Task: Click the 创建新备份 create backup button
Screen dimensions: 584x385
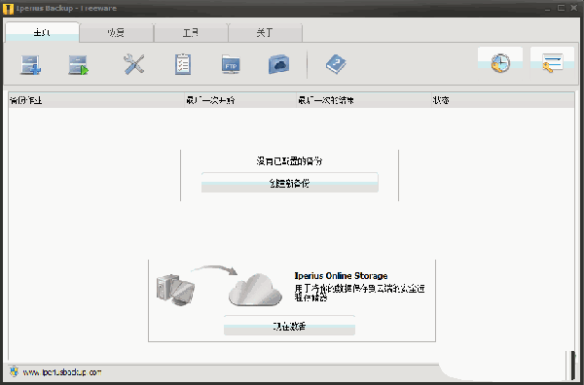Action: pyautogui.click(x=290, y=183)
